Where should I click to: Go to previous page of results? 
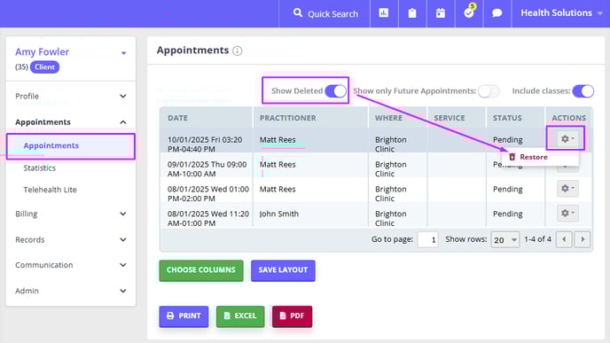click(x=564, y=239)
